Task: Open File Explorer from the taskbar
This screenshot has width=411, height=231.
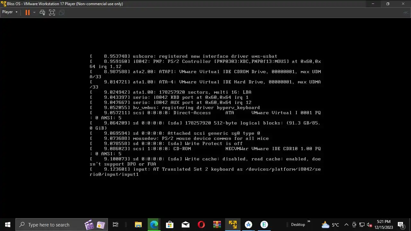Action: pos(138,225)
